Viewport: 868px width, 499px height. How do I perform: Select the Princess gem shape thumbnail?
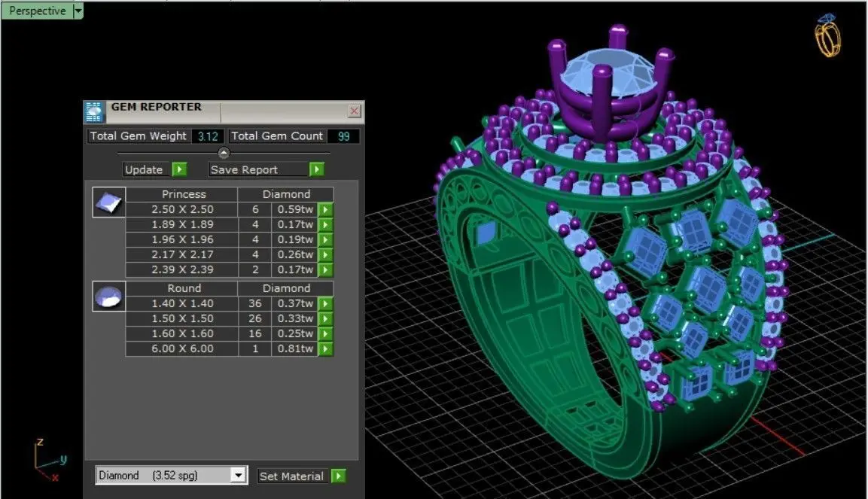tap(108, 202)
